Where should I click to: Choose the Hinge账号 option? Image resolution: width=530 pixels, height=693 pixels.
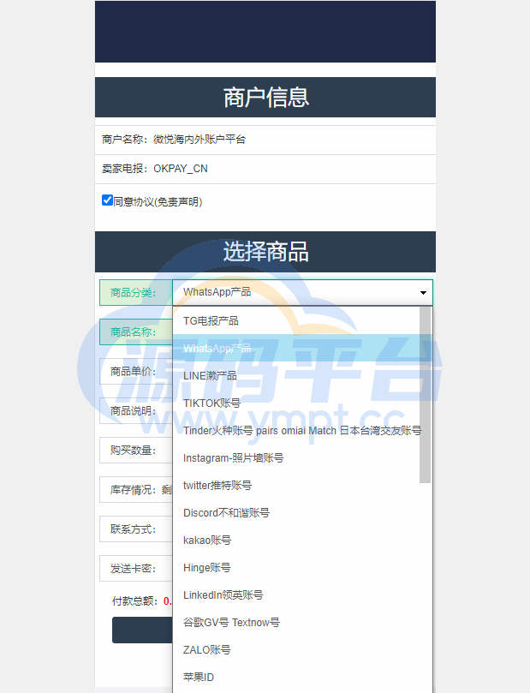[296, 567]
